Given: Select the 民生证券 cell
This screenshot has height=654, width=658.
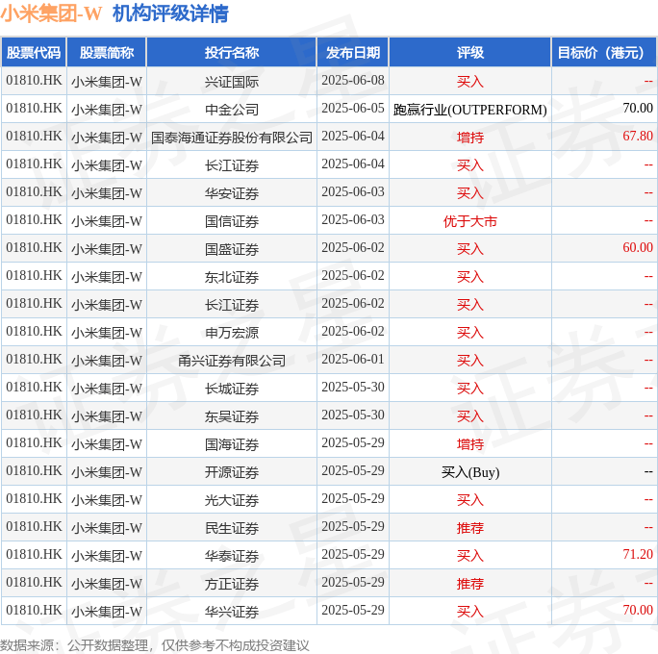Looking at the screenshot, I should [x=232, y=528].
